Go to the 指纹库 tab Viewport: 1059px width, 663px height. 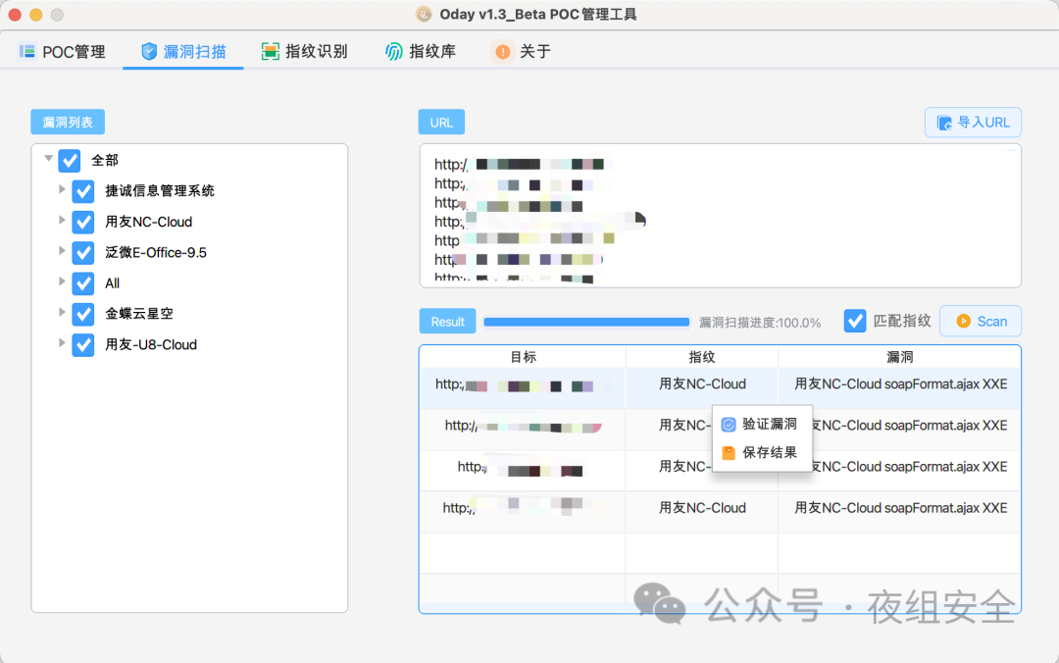(x=420, y=51)
